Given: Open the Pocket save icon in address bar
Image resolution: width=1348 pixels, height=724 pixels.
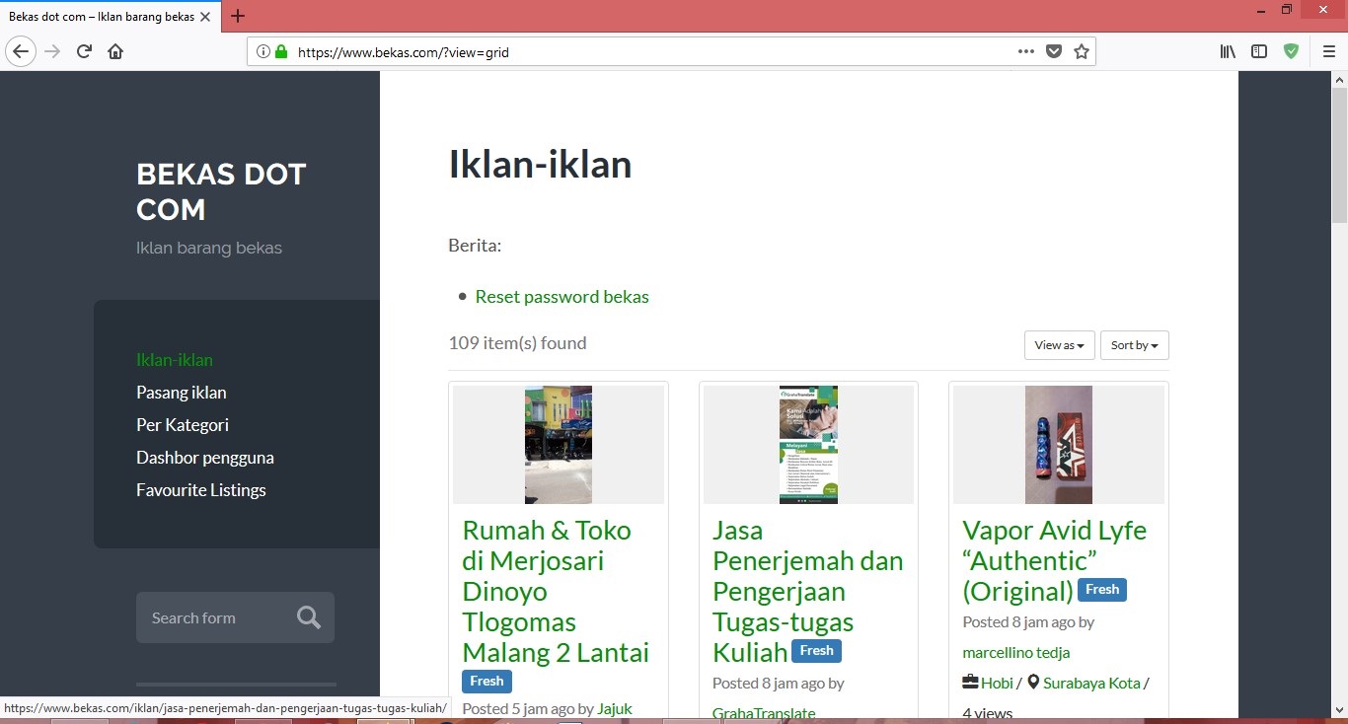Looking at the screenshot, I should coord(1054,52).
